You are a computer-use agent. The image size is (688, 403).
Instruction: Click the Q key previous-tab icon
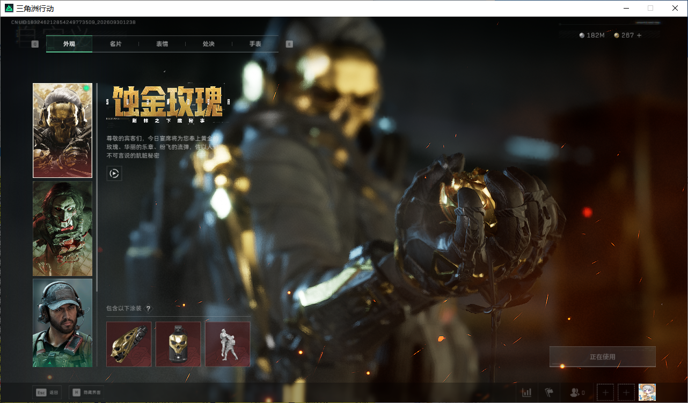tap(35, 44)
